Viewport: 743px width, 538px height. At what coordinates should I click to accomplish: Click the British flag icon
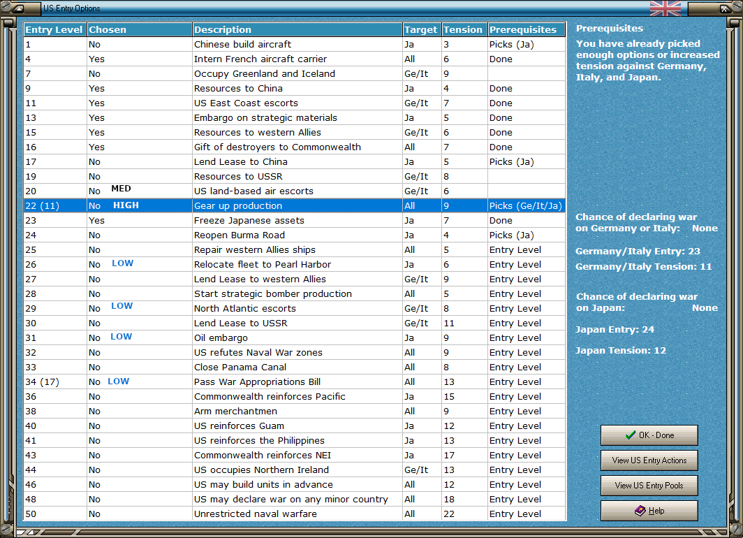pos(665,8)
